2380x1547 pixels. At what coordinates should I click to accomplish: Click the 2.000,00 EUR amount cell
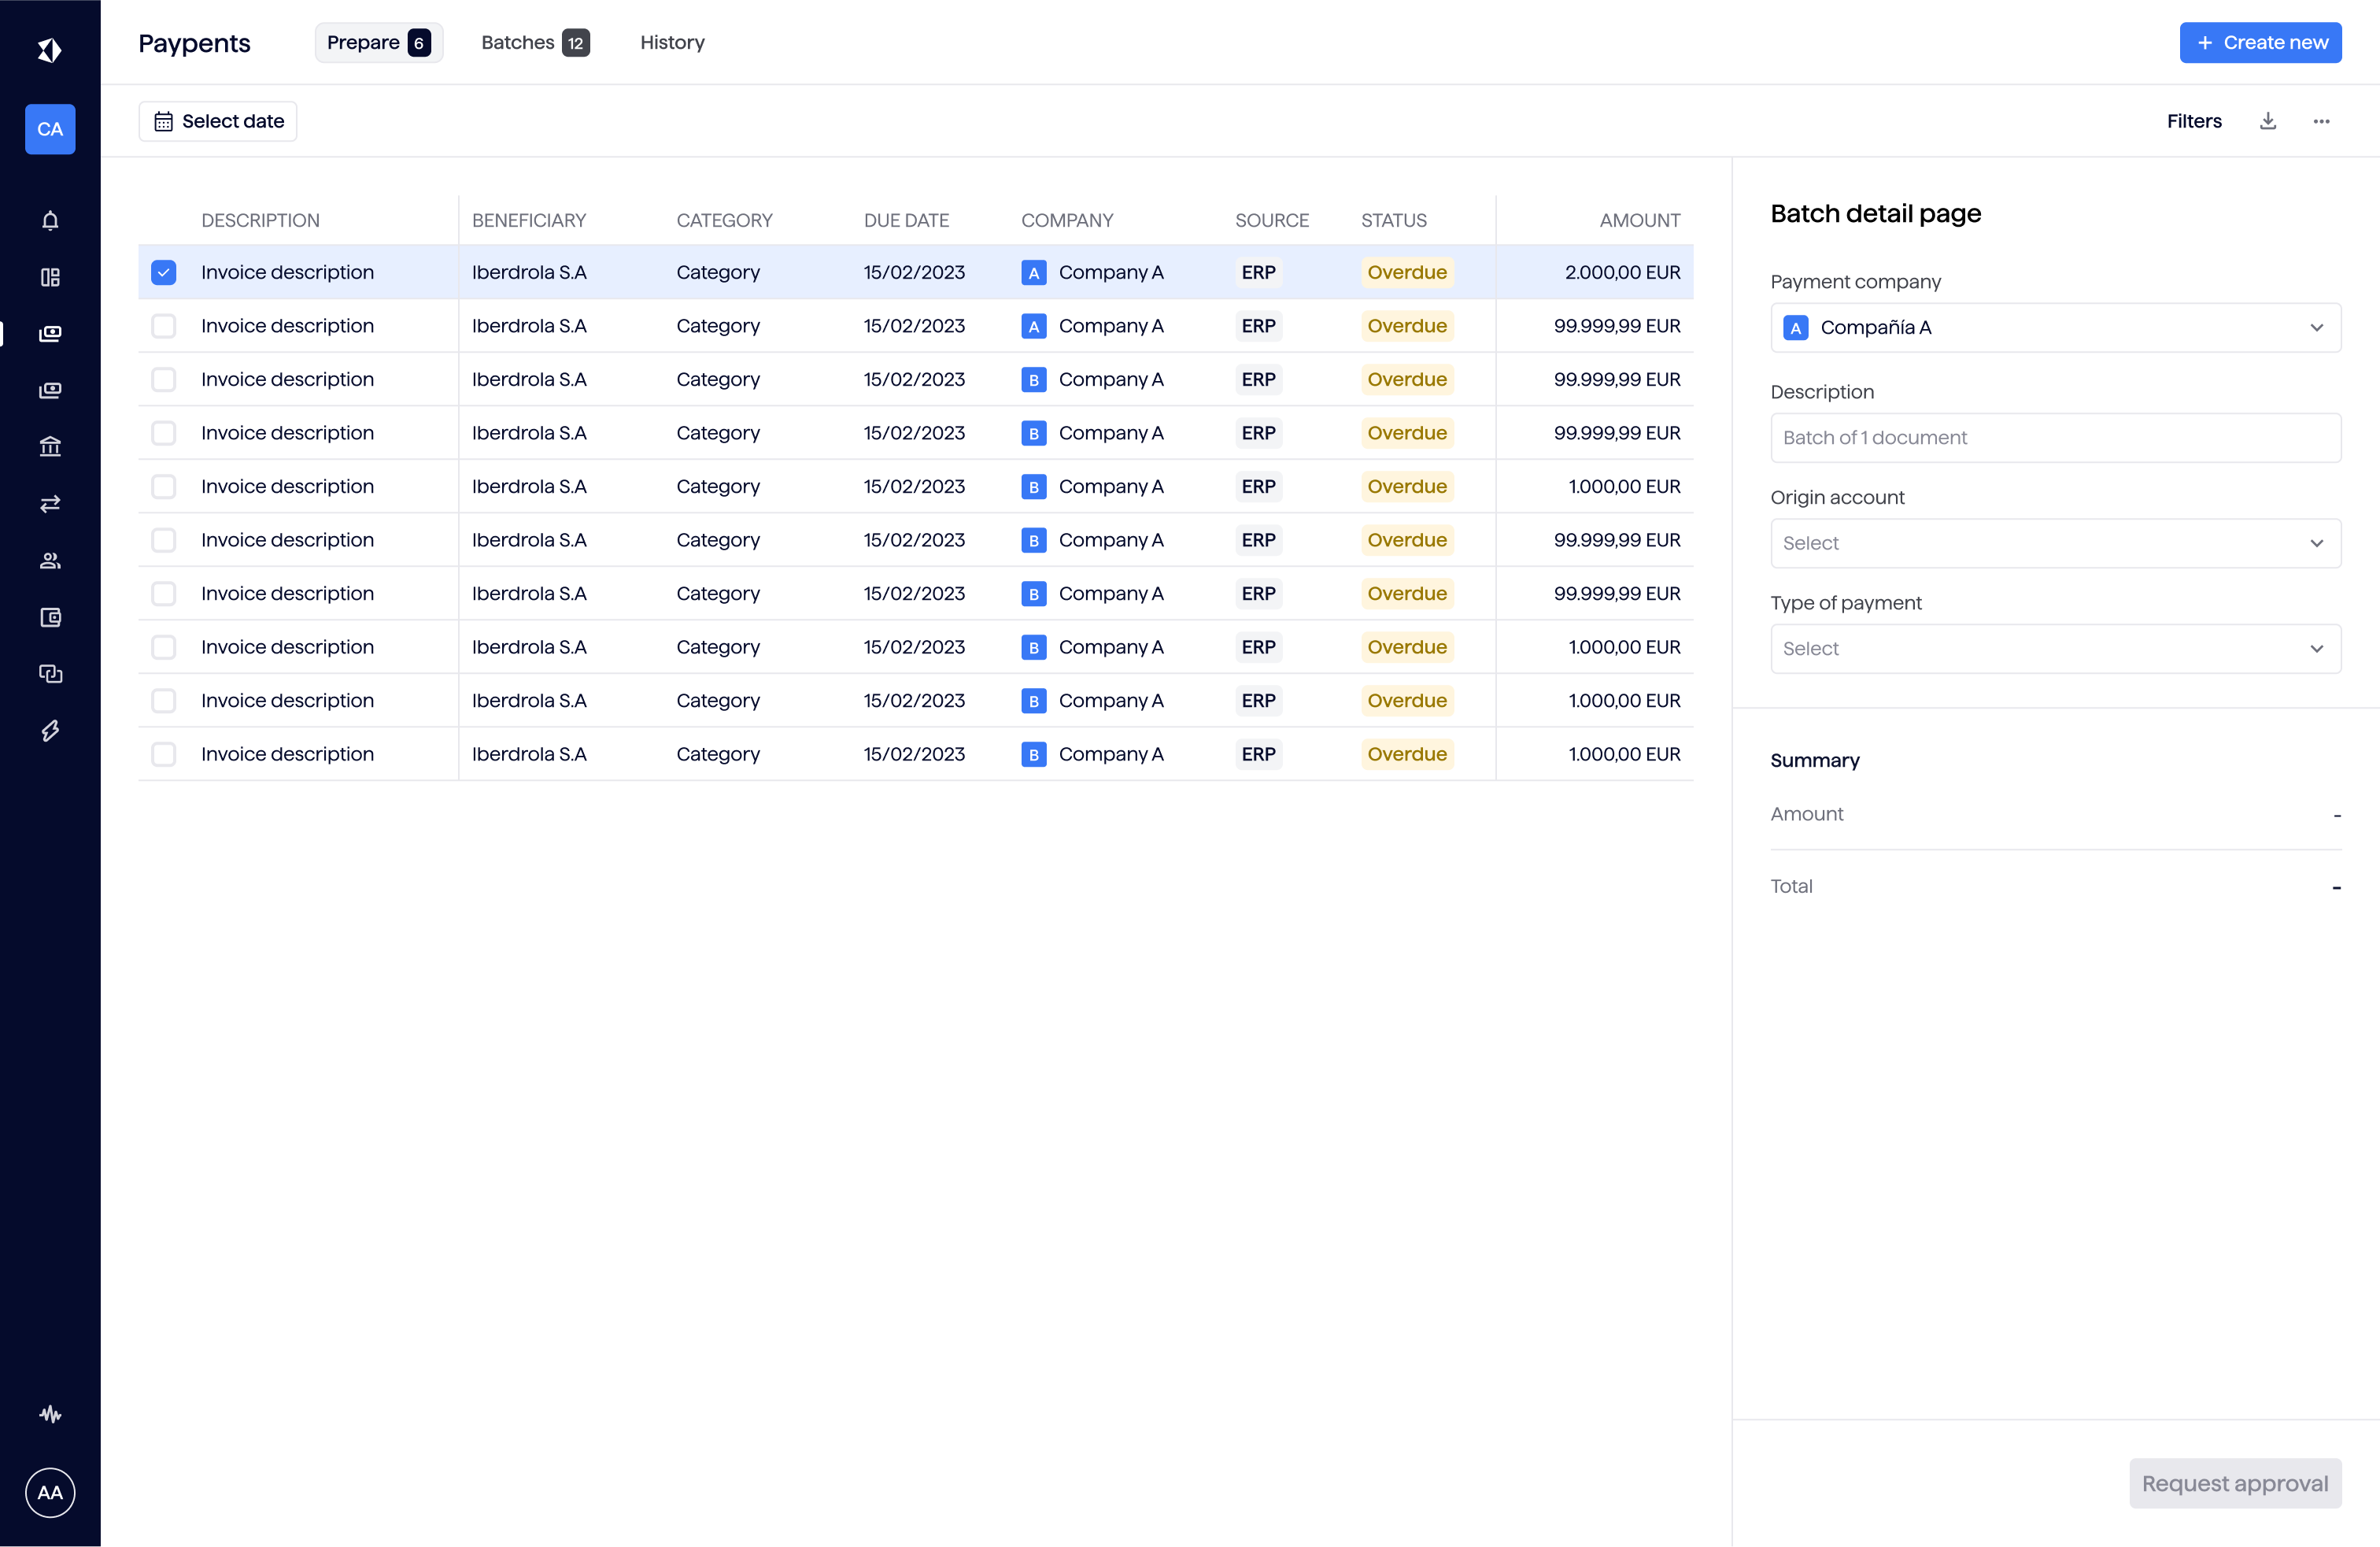click(1622, 272)
